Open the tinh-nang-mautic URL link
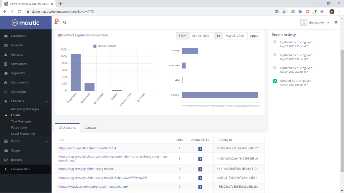The height and width of the screenshot is (193, 344). click(86, 169)
